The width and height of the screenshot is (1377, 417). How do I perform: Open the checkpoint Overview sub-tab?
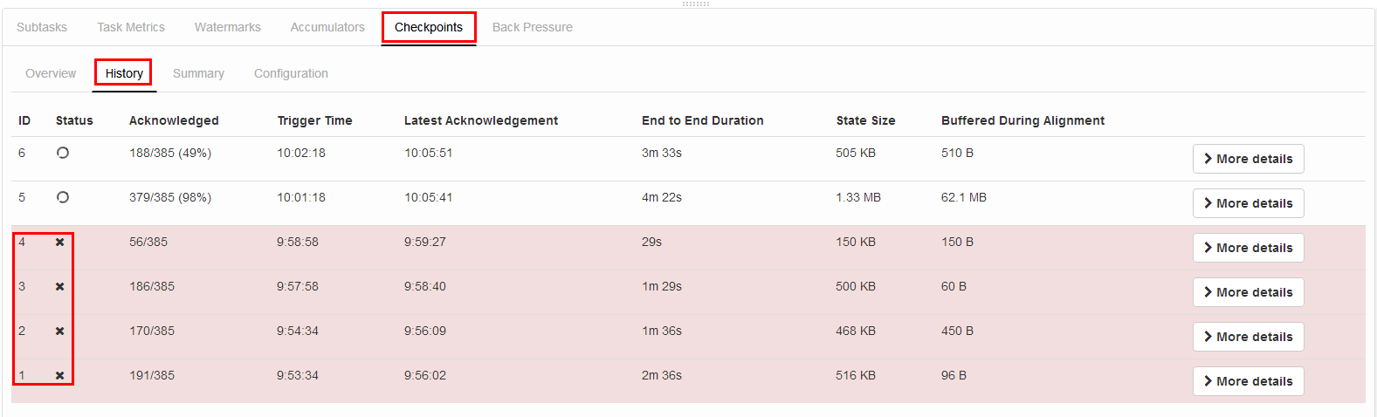tap(51, 73)
